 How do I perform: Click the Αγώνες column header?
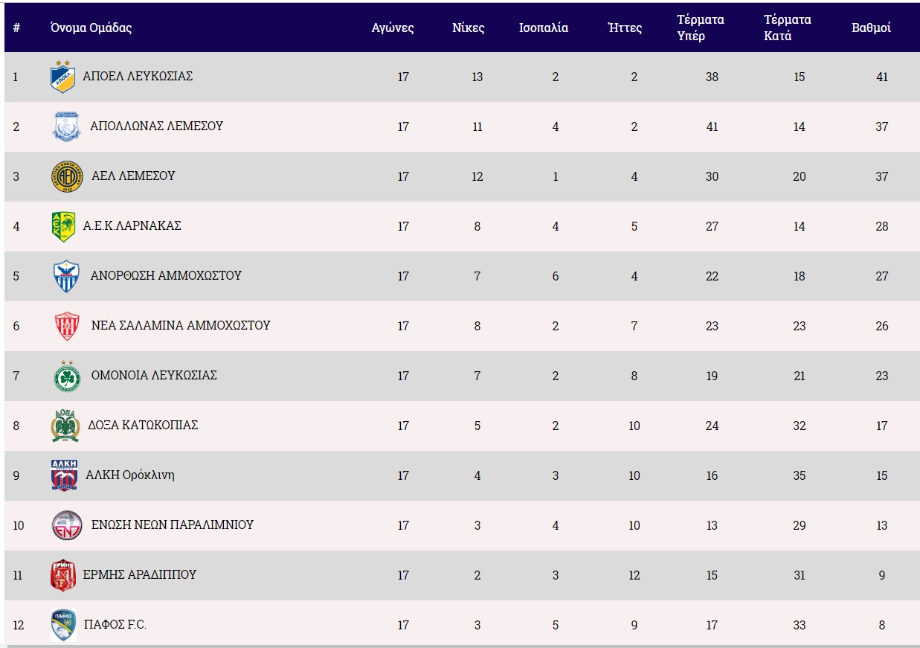click(393, 28)
